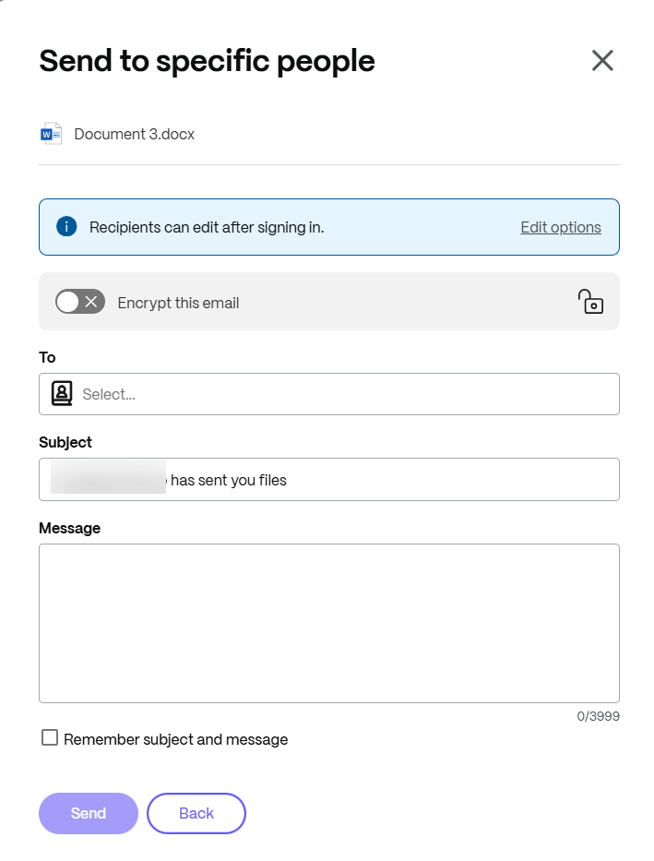Click inside the Message text area

point(328,623)
